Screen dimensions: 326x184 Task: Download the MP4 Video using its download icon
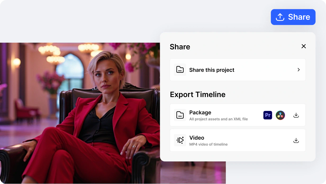click(x=296, y=140)
